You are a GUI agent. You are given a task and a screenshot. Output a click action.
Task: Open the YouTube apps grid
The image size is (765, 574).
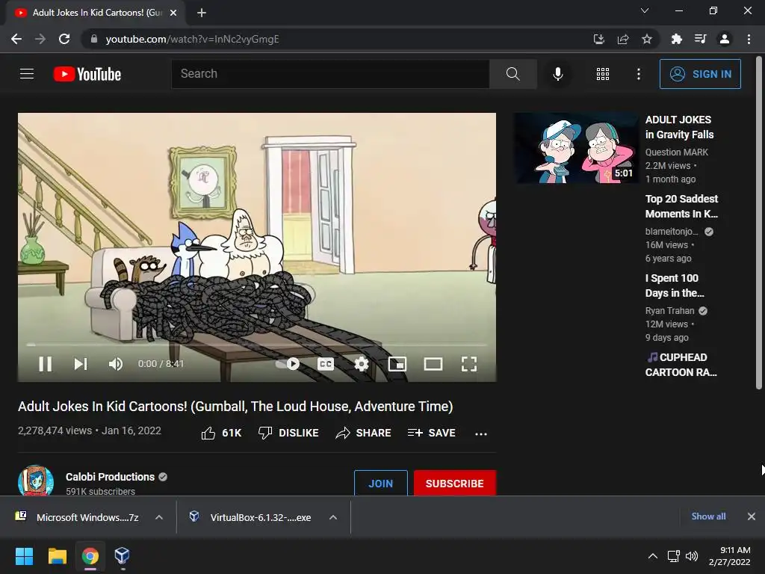(x=603, y=74)
